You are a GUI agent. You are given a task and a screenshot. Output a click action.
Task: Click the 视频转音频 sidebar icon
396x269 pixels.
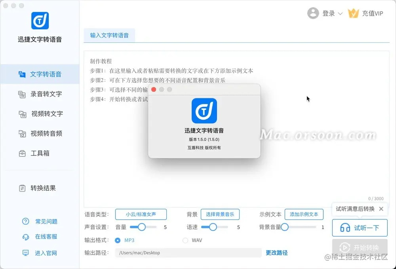(x=22, y=133)
